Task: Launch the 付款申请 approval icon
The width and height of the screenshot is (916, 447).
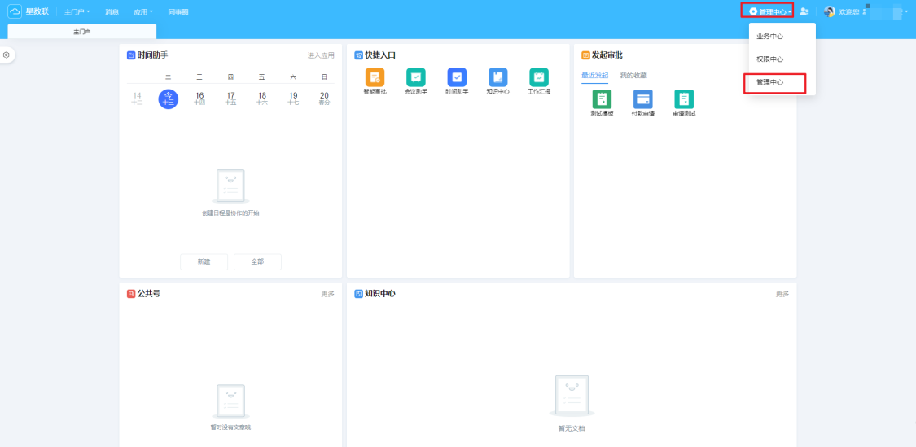Action: pyautogui.click(x=642, y=99)
